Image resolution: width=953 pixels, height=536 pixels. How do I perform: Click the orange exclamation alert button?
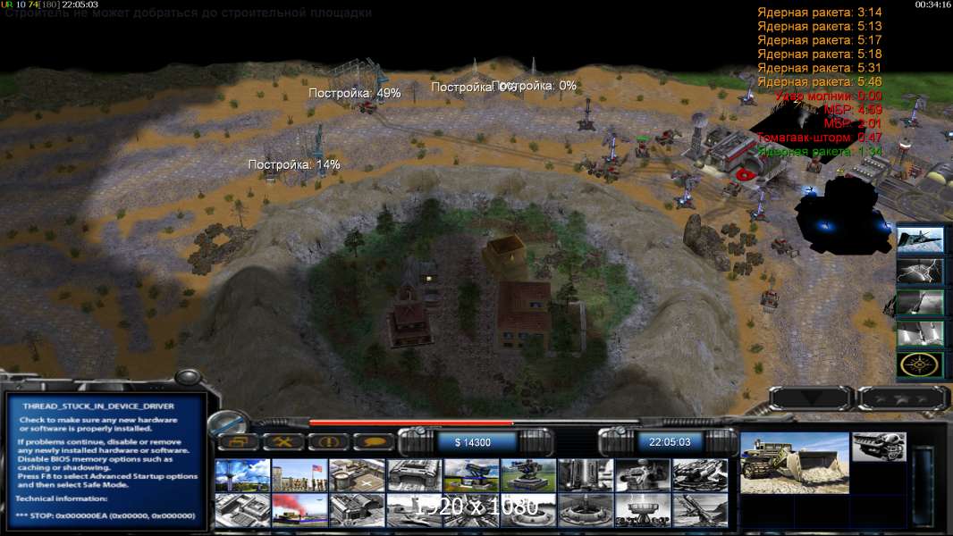(x=327, y=442)
